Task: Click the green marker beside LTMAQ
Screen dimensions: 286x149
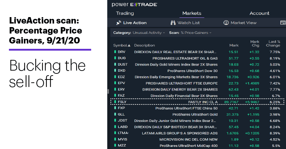Action: click(x=115, y=133)
